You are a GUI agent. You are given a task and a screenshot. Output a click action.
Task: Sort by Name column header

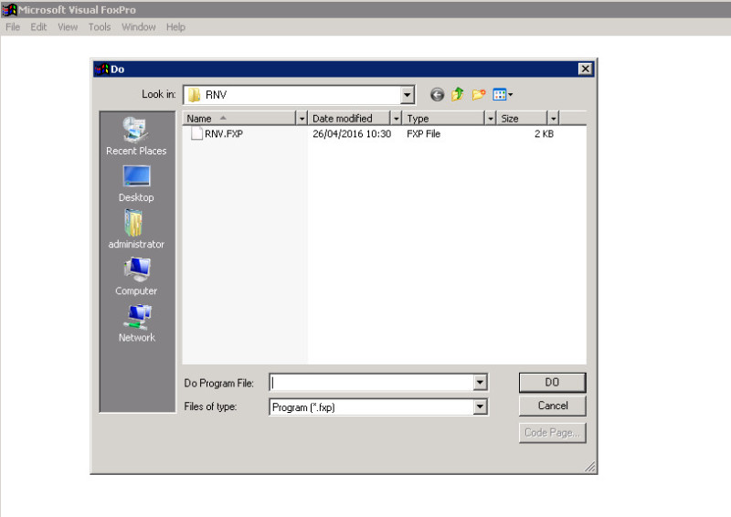coord(239,119)
